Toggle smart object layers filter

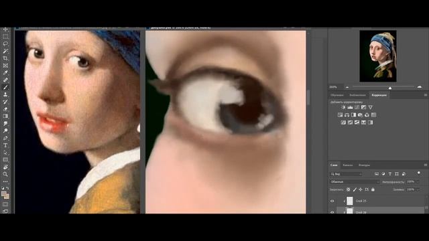tap(404, 174)
